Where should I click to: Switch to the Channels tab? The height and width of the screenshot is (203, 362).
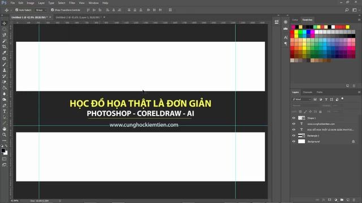(308, 92)
